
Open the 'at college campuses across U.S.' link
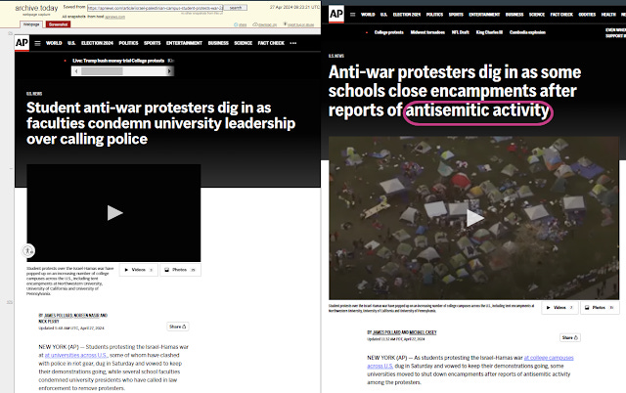tap(470, 362)
